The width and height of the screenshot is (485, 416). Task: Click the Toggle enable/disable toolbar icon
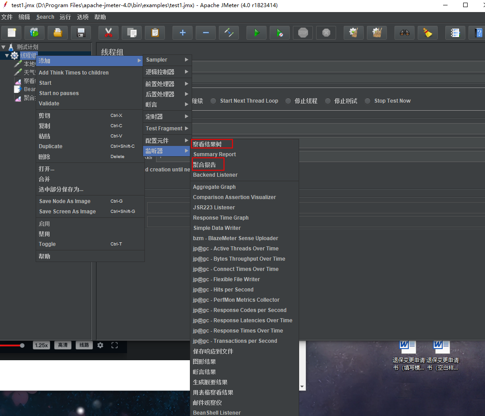point(229,33)
